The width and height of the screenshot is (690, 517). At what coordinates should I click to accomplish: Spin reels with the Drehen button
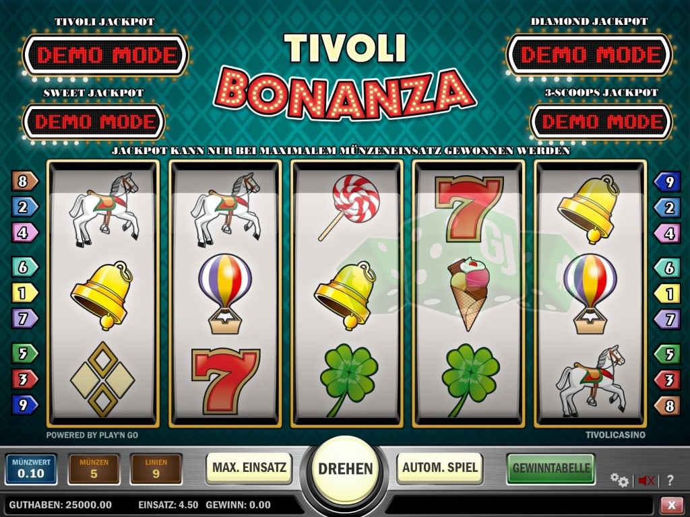tap(345, 469)
